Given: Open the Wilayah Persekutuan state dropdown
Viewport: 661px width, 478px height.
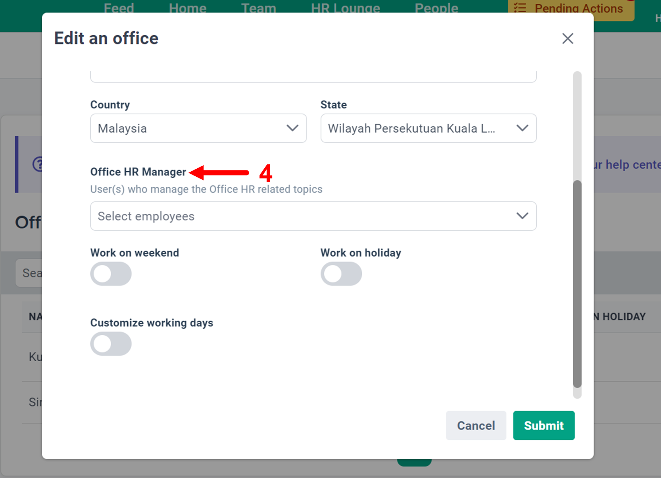Looking at the screenshot, I should [x=428, y=128].
